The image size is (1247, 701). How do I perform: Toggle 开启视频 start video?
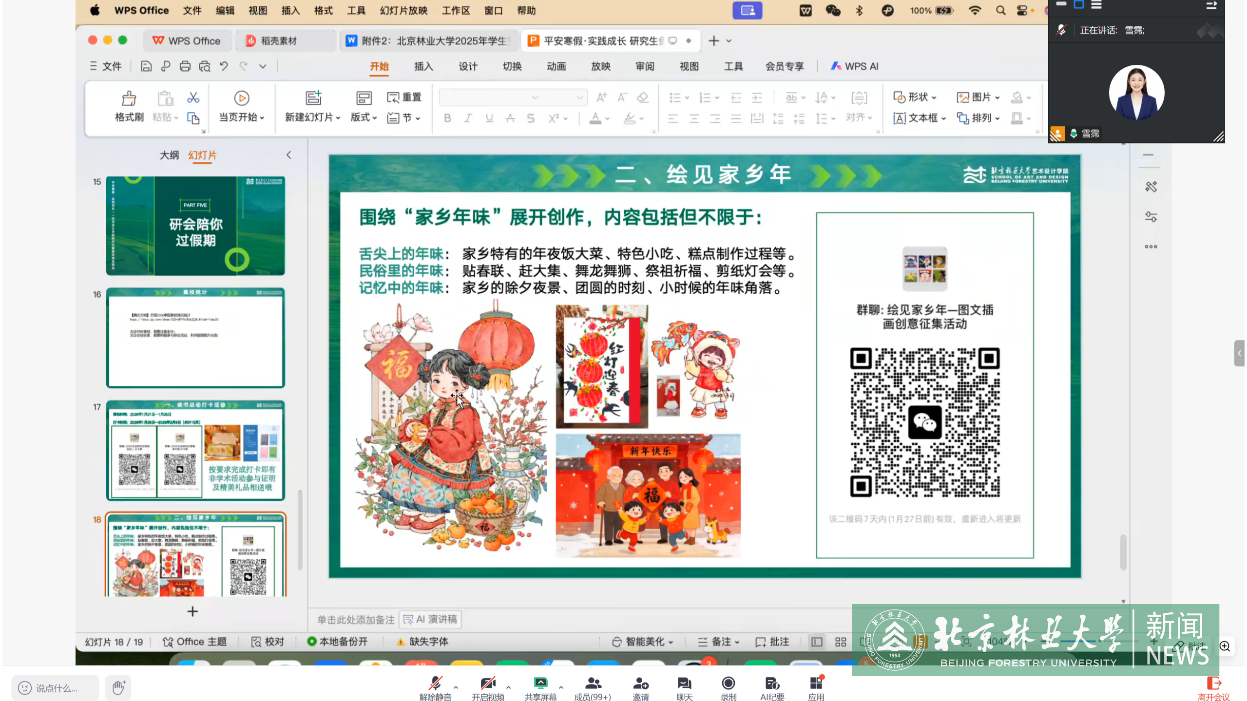click(x=488, y=688)
